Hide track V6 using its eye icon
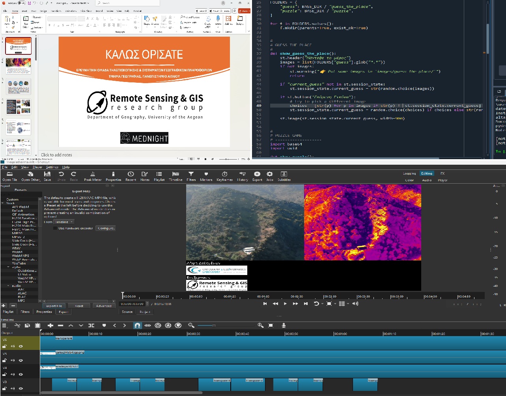 (x=21, y=346)
